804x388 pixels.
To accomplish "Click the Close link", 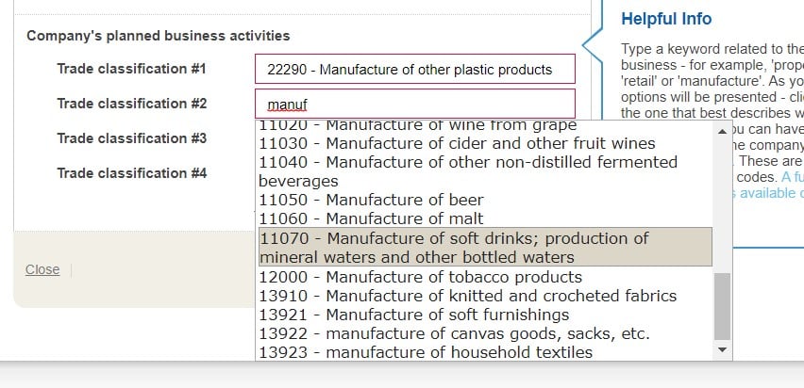I will coord(42,270).
